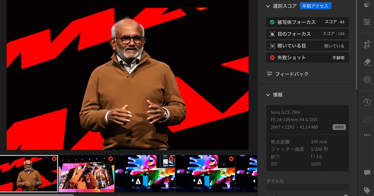Click the '焦点距離' label

(x=280, y=142)
